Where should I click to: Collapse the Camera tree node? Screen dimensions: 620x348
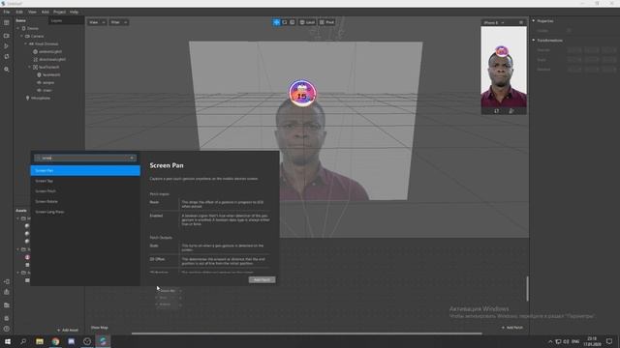22,37
